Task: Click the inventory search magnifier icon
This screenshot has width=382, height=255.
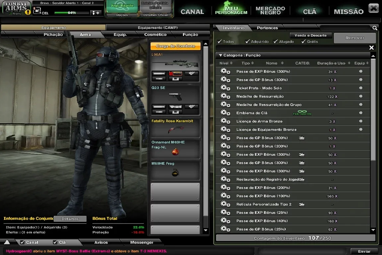Action: coord(375,28)
